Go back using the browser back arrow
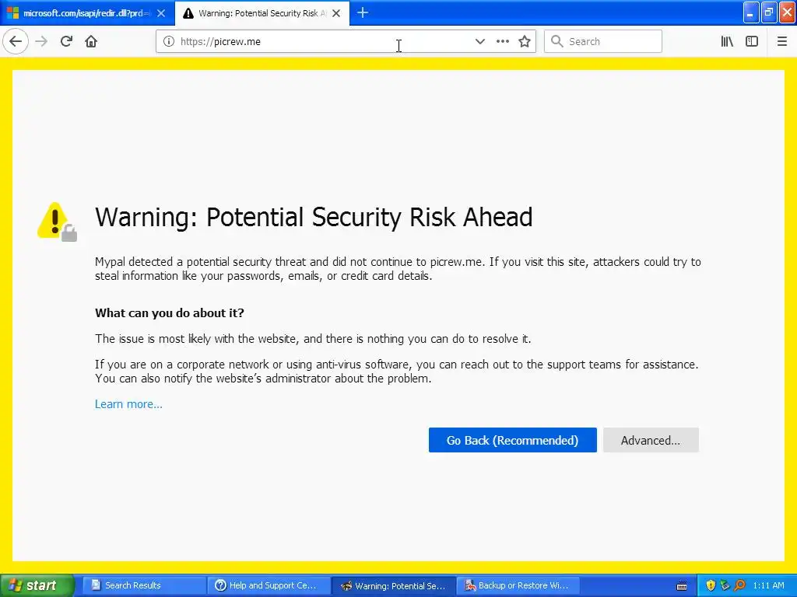The image size is (797, 597). 16,41
